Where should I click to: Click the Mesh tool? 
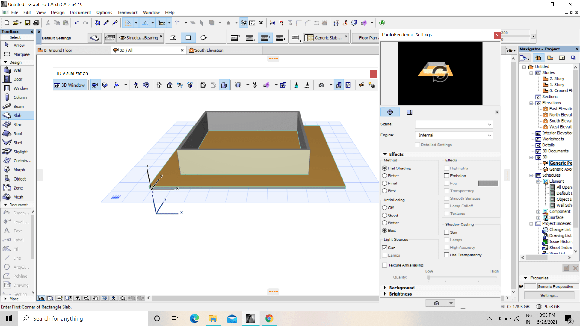tap(18, 197)
